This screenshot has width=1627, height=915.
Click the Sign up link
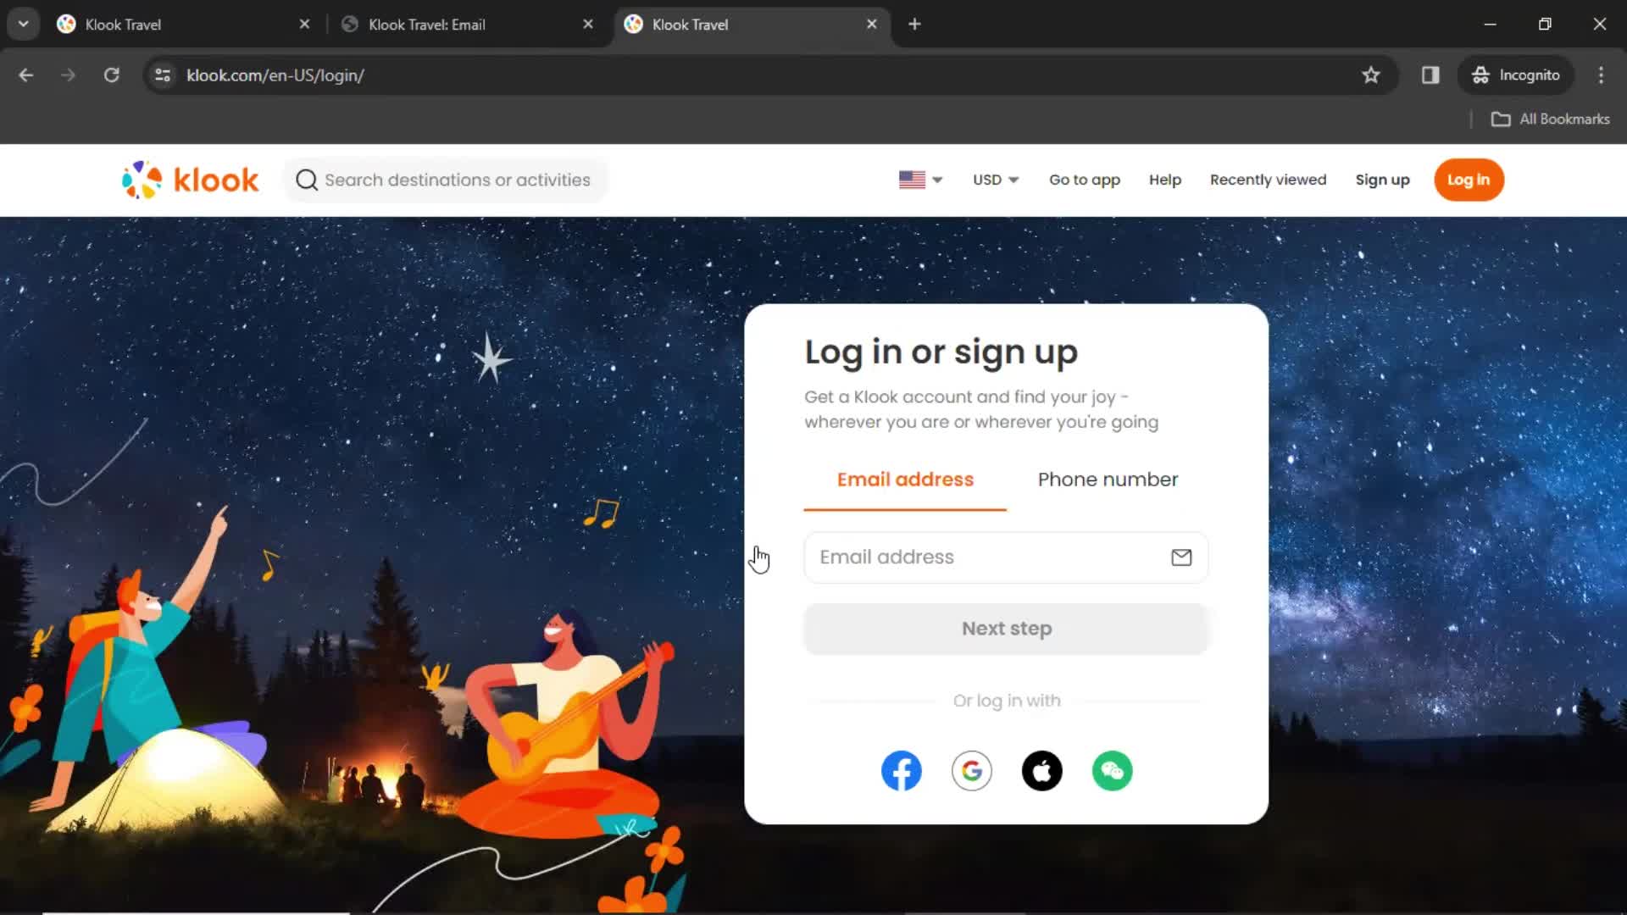pos(1382,180)
